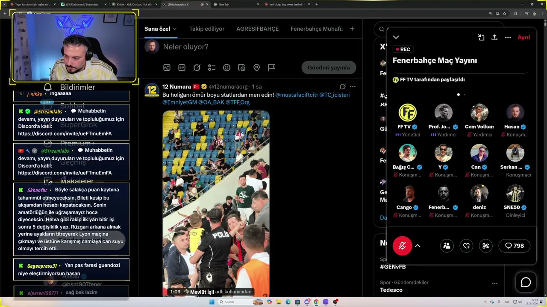The width and height of the screenshot is (547, 307).
Task: Share the Fenerbahçe Maç Yayını Space
Action: point(494,38)
